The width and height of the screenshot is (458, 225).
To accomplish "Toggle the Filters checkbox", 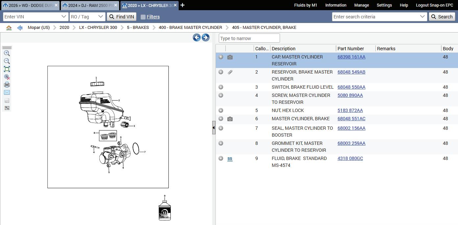I will (x=143, y=17).
